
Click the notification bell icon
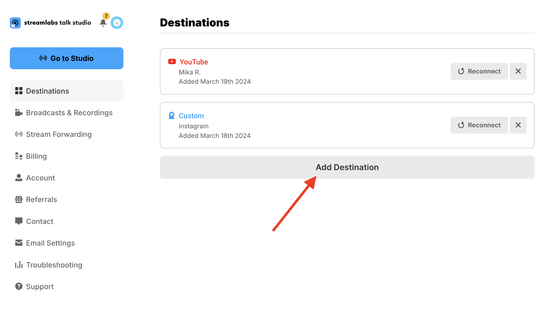click(103, 23)
